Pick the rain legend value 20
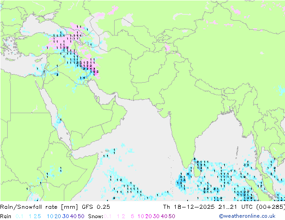The image size is (285, 220). coord(58,216)
